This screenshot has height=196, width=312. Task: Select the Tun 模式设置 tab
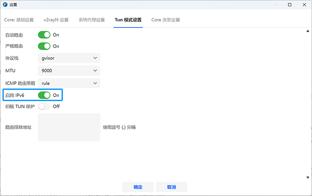128,20
